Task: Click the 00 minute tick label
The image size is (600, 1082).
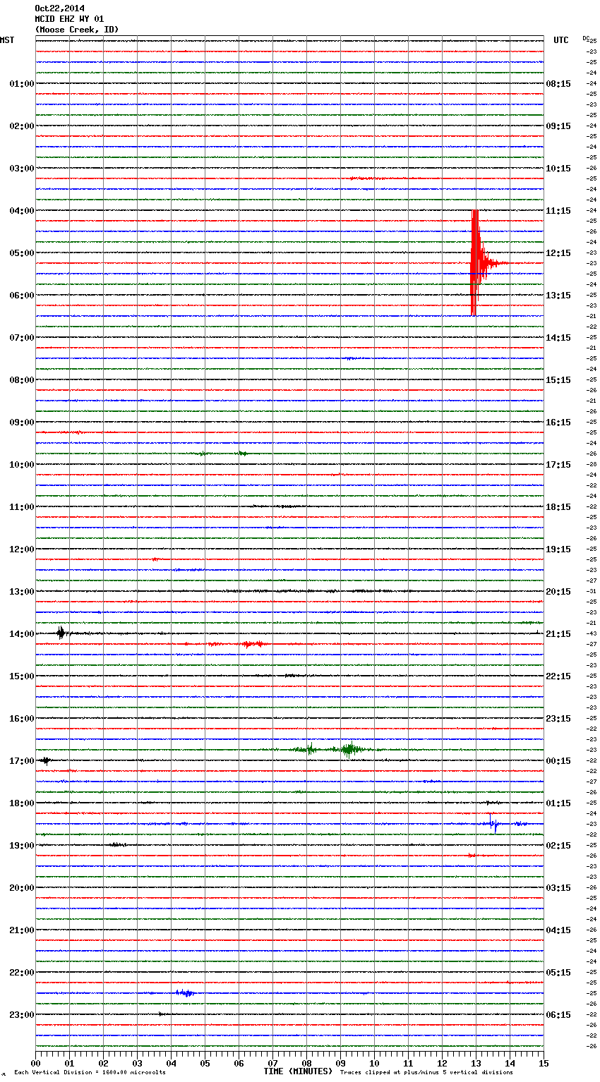Action: coord(35,1063)
